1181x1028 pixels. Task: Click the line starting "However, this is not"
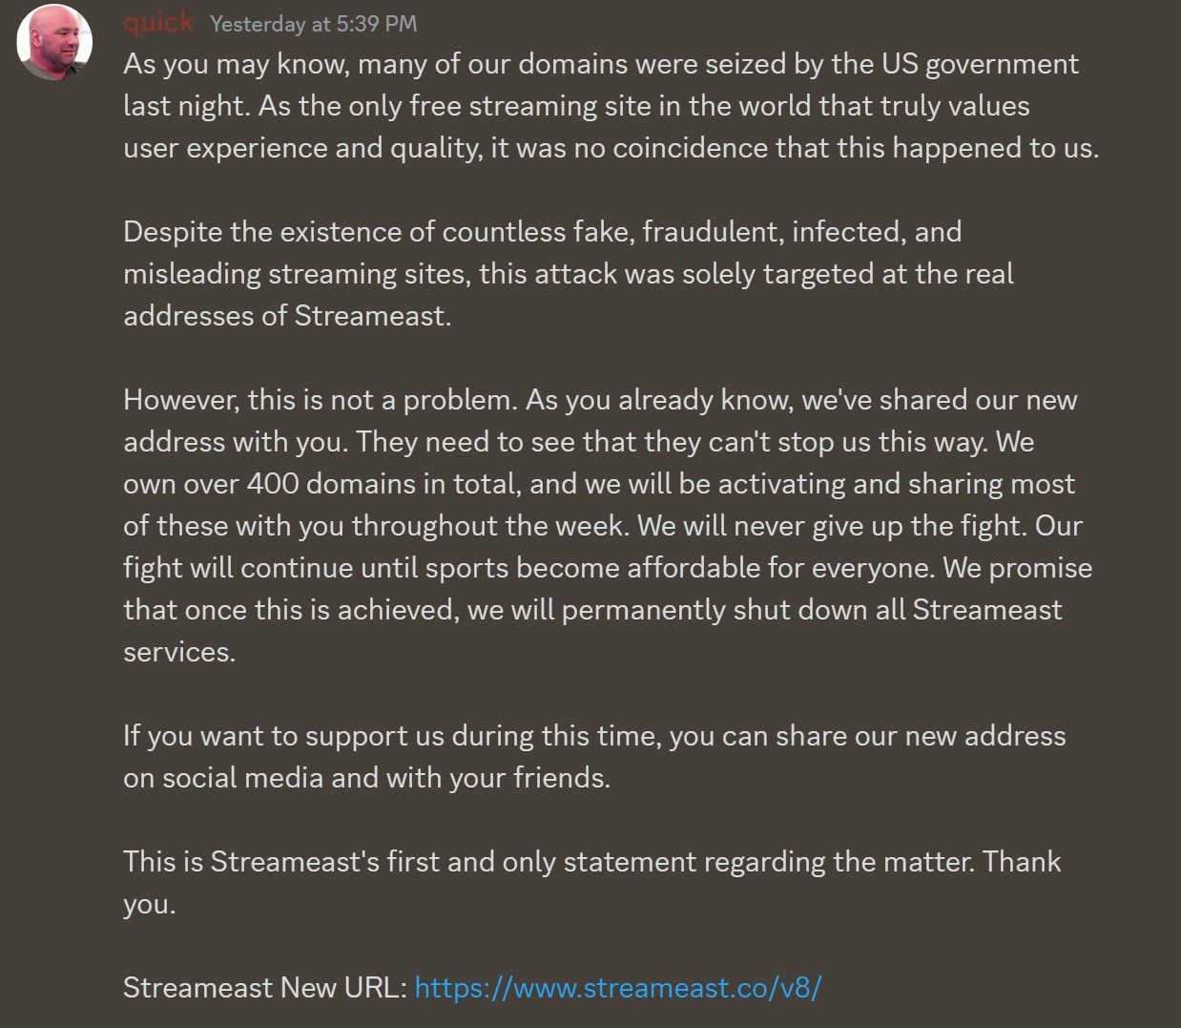[x=600, y=400]
